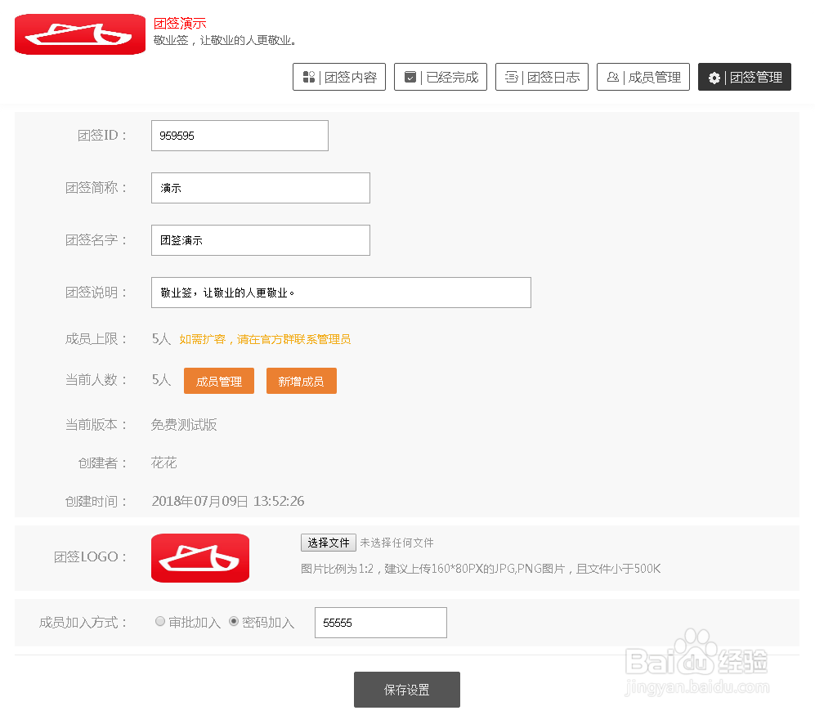Focus the 团签ID field with 959595

point(240,136)
